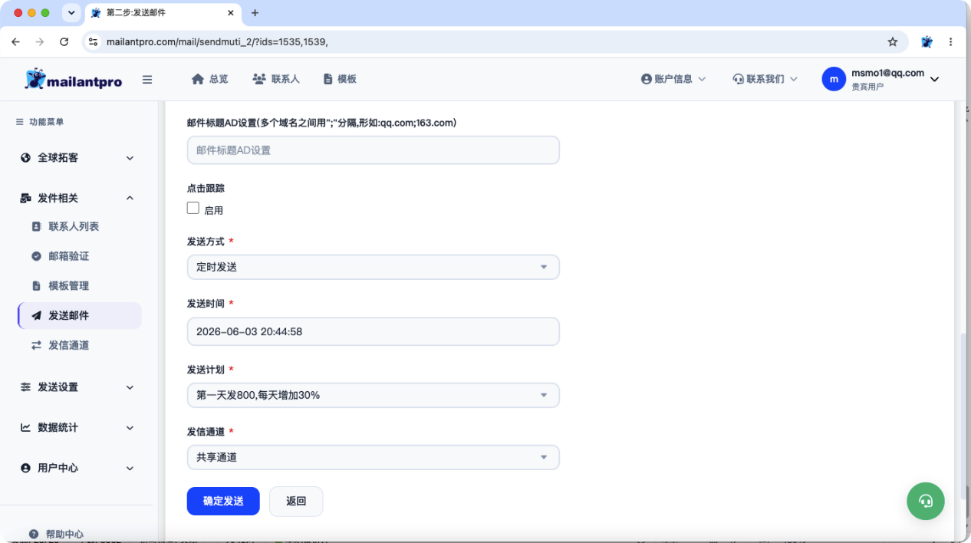Open the browser tab search dropdown

(71, 12)
